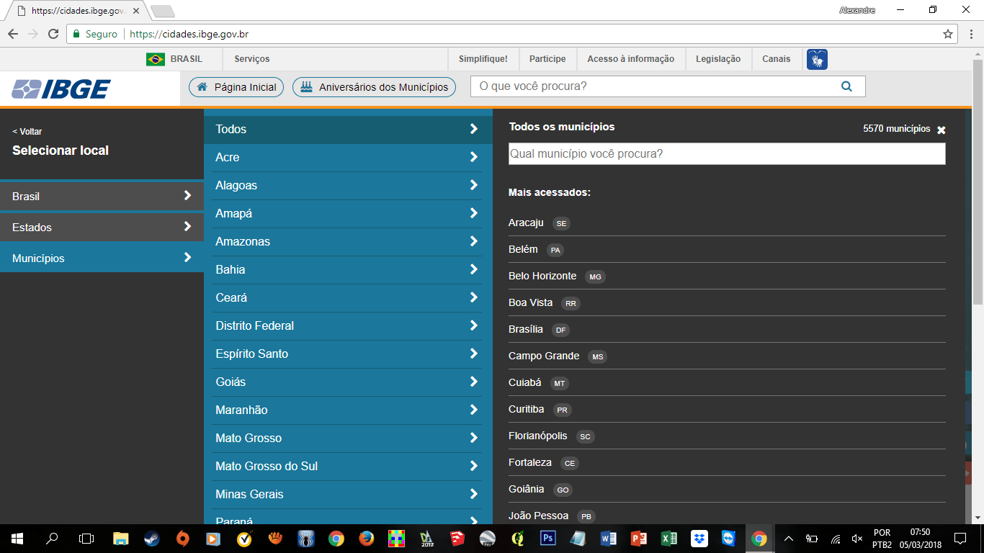Open the Acesso à informação menu
984x553 pixels.
(630, 59)
